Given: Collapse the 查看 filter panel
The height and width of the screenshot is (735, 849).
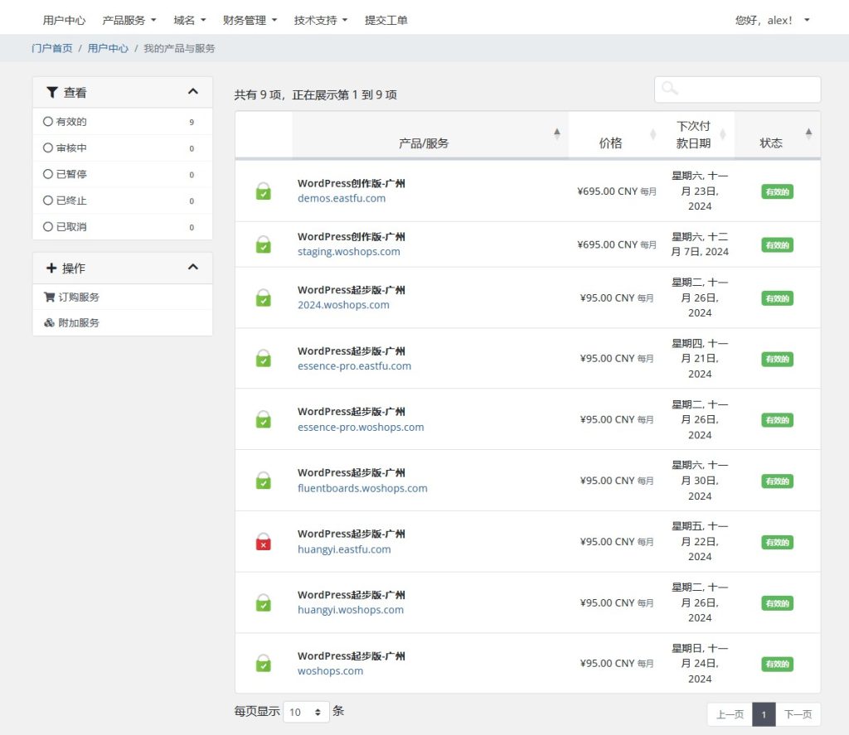Looking at the screenshot, I should [x=193, y=92].
